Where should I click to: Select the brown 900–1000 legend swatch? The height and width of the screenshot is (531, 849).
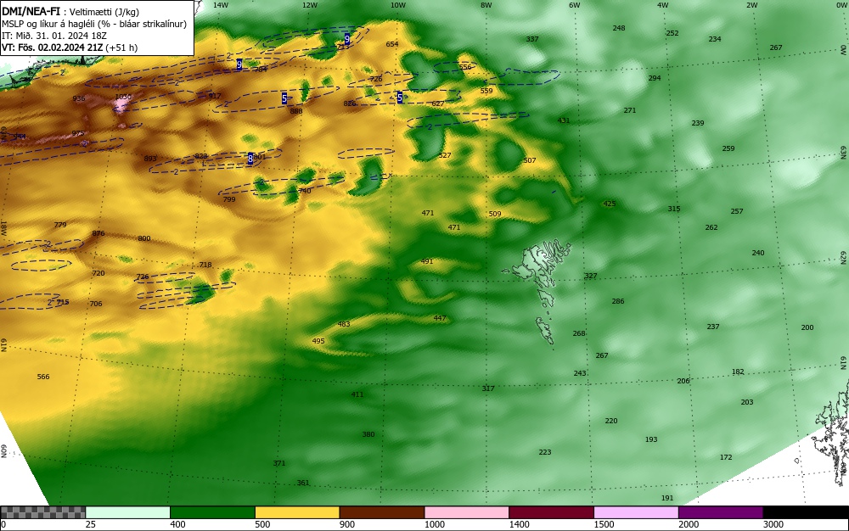tap(382, 512)
